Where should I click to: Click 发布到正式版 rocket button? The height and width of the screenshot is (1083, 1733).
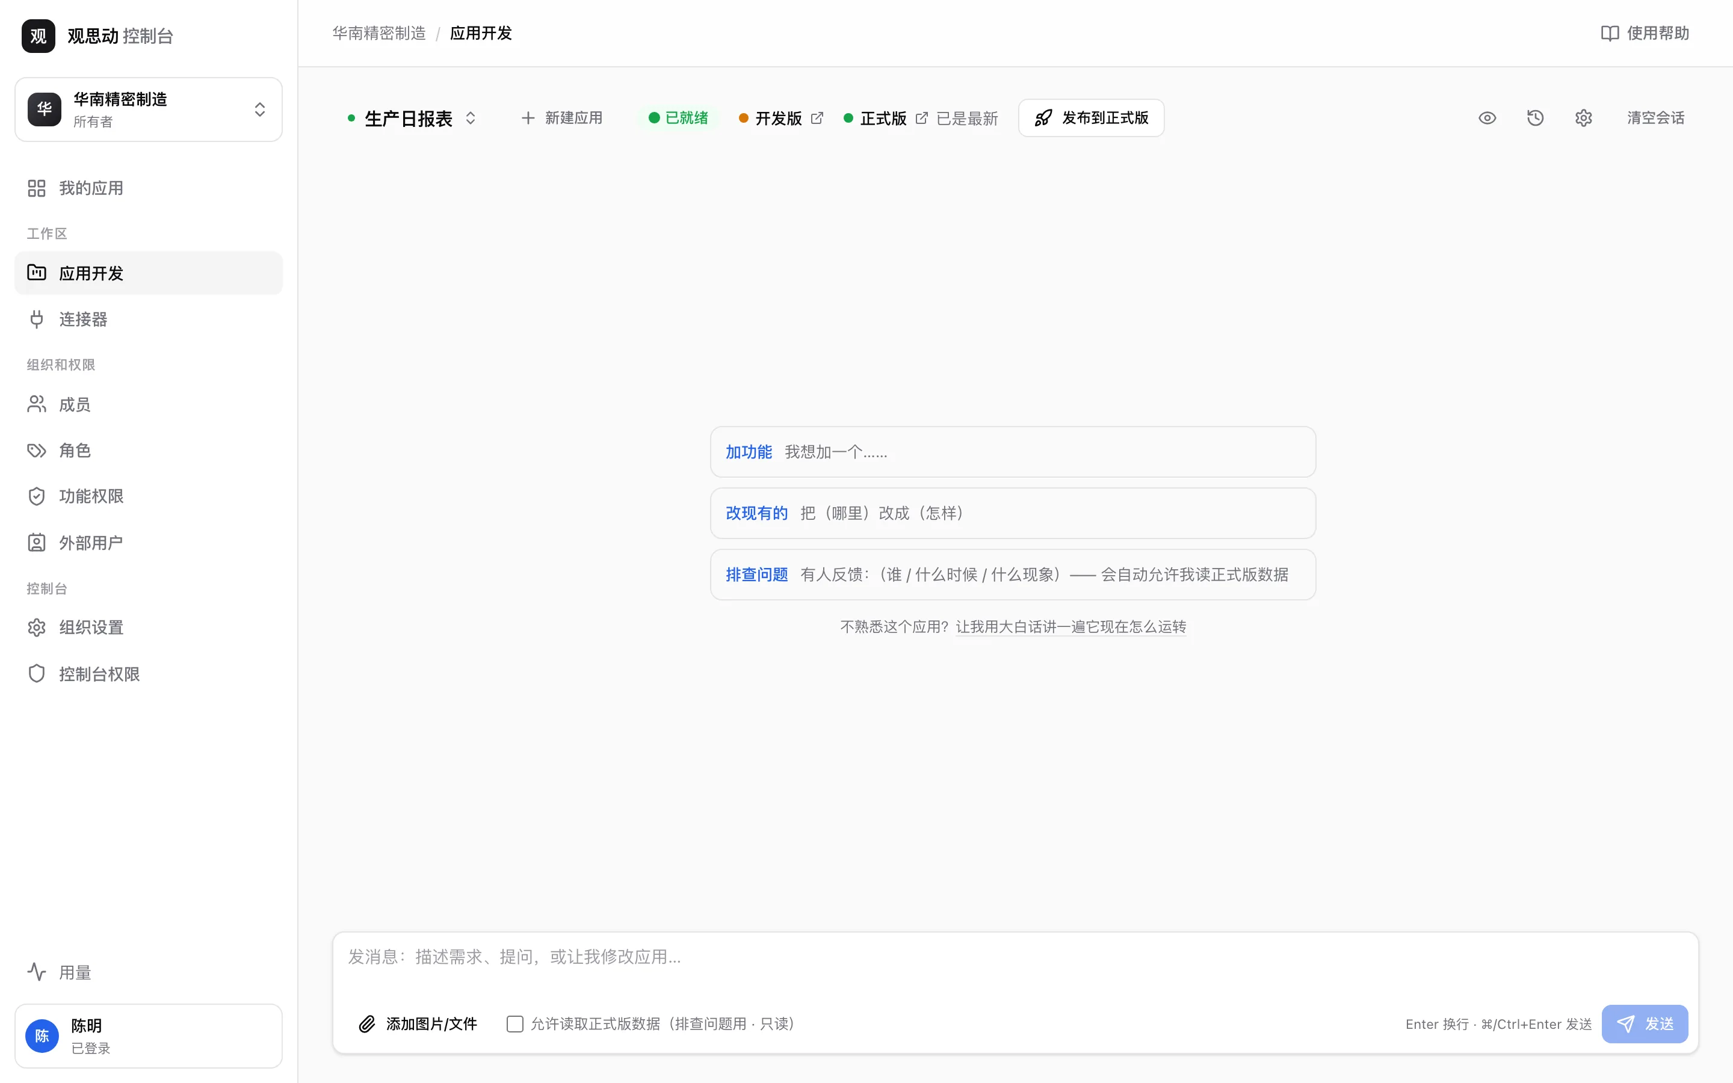click(1092, 118)
